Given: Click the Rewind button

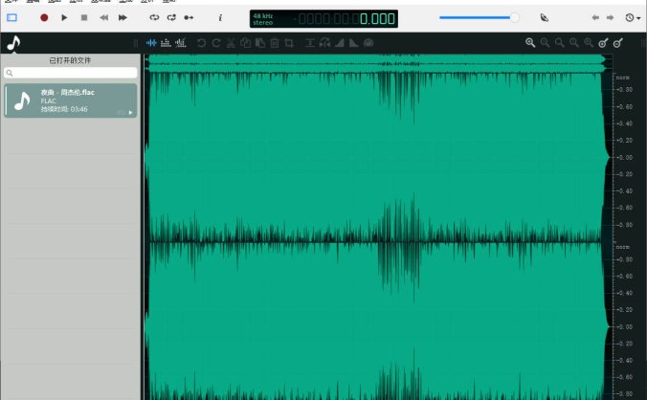Looking at the screenshot, I should pos(103,17).
